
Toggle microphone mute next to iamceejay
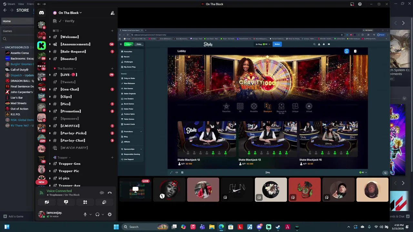[85, 214]
